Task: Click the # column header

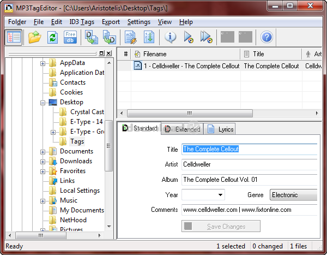Action: click(x=125, y=54)
